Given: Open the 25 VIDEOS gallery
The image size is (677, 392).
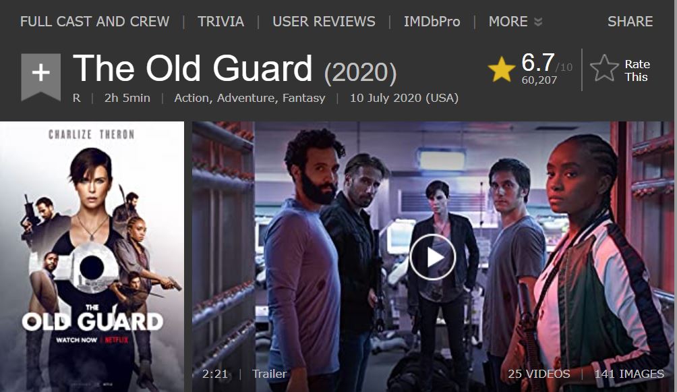Looking at the screenshot, I should 539,374.
